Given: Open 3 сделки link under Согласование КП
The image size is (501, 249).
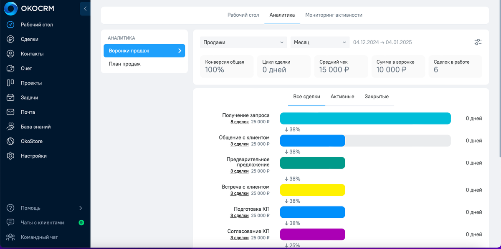Looking at the screenshot, I should tap(240, 237).
